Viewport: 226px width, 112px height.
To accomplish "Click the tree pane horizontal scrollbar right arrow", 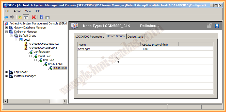I will pos(65,101).
